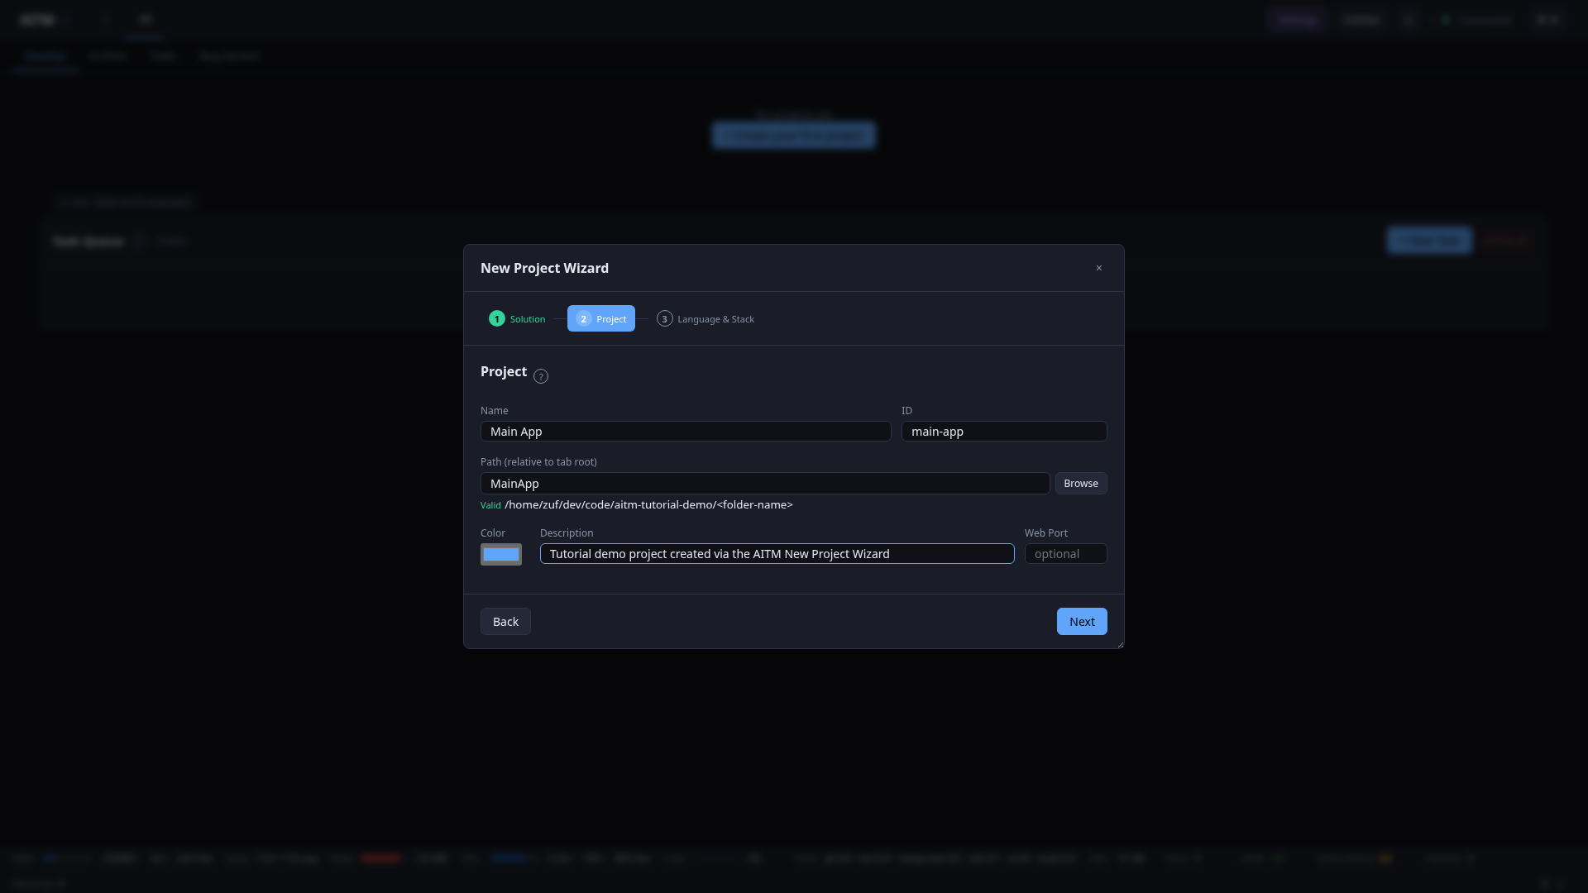Open the Project help question-mark icon
This screenshot has width=1588, height=893.
[541, 376]
